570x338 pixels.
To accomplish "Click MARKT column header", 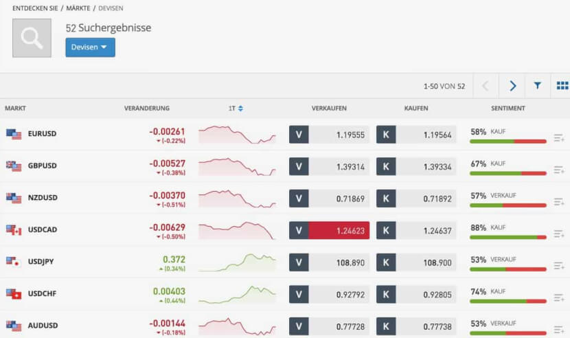I will [15, 109].
